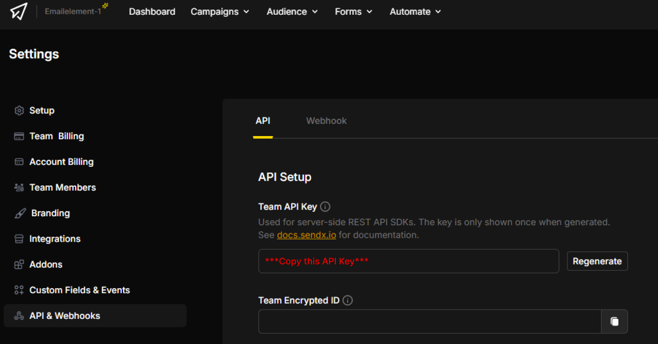This screenshot has width=658, height=344.
Task: Click the API Setup heading
Action: [285, 177]
